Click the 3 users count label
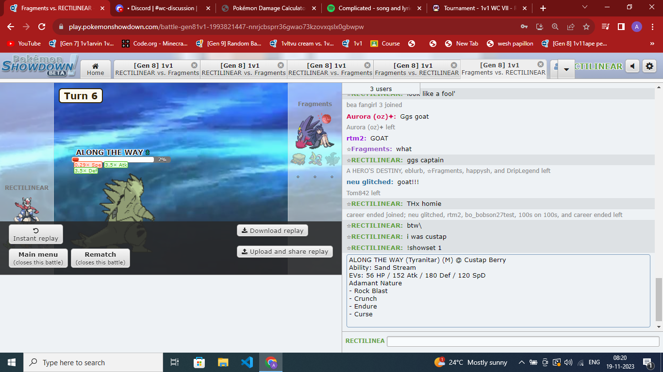This screenshot has height=372, width=663. coord(381,89)
